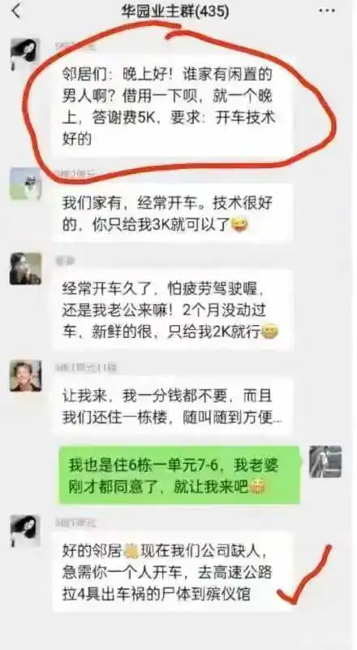Open the profile avatar beside 经常开车久了 message
Viewport: 357px width, 650px height.
(25, 269)
